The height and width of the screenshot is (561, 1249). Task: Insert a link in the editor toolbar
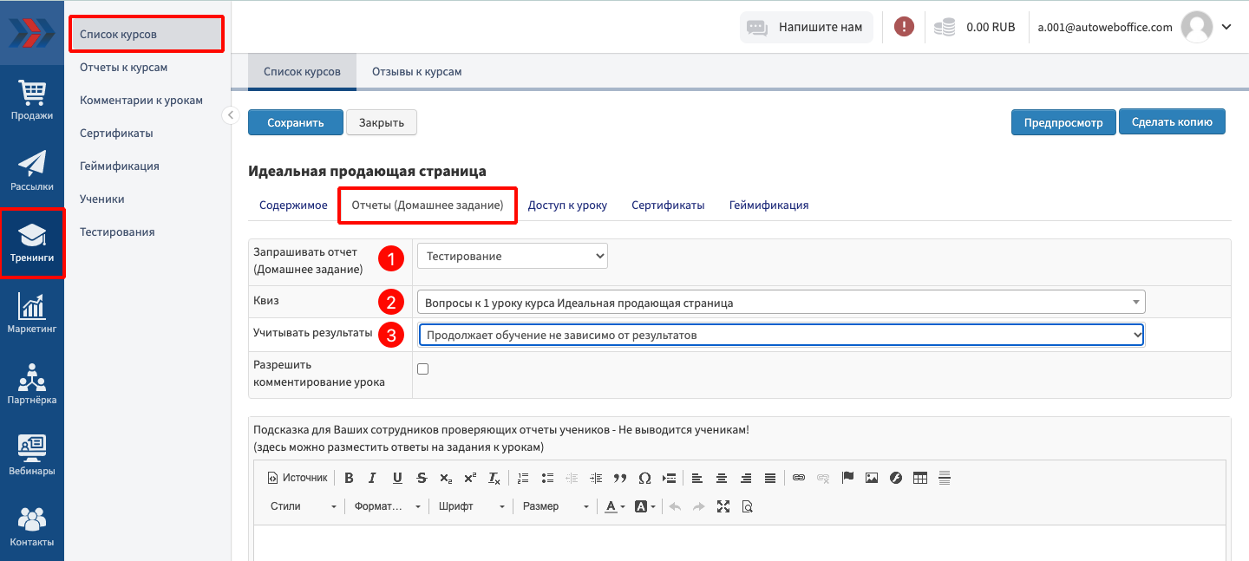799,478
